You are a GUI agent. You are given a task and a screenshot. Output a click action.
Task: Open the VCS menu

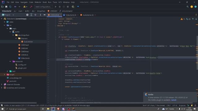click(60, 2)
